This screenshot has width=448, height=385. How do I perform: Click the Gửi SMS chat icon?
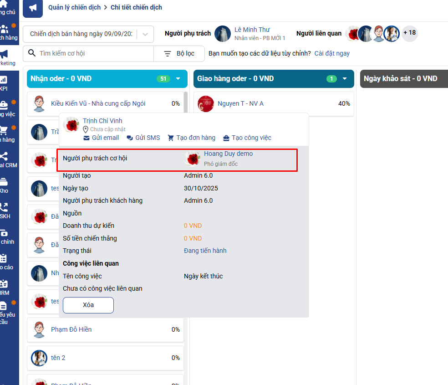[x=130, y=138]
